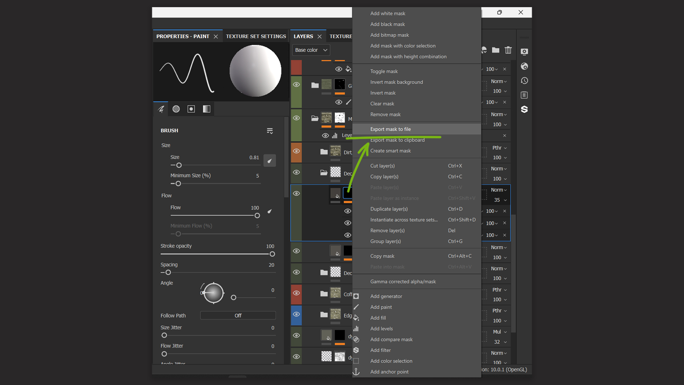Open the Brush section presets menu
The width and height of the screenshot is (684, 385).
pos(270,131)
